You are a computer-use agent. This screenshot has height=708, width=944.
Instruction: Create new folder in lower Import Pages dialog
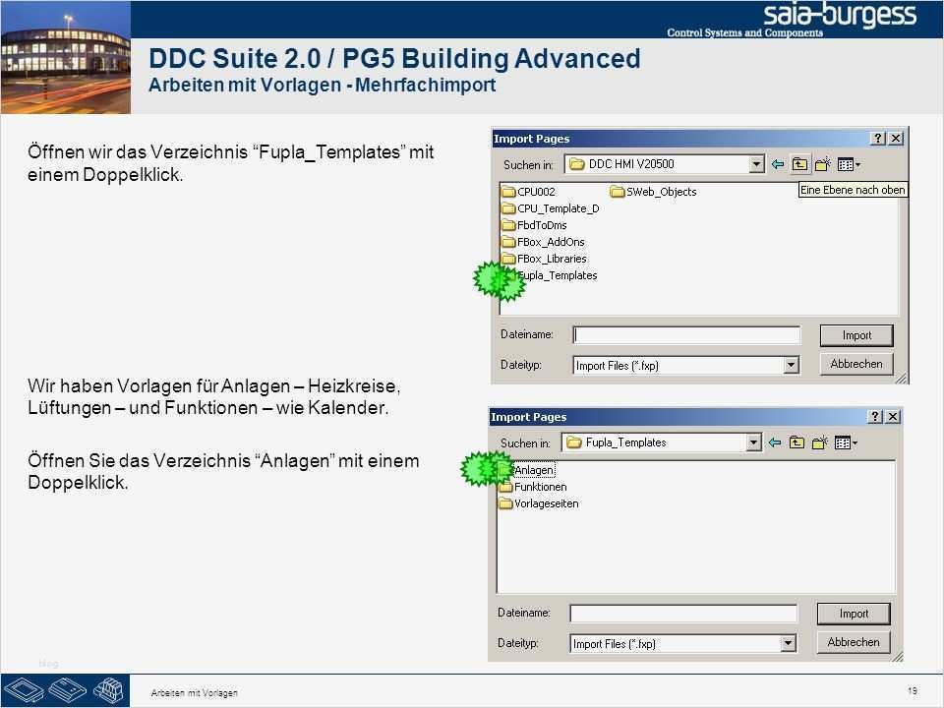[820, 442]
